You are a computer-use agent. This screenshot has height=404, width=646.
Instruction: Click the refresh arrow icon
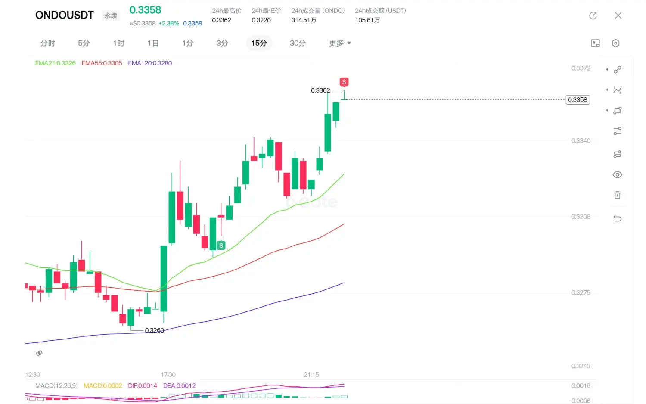click(x=593, y=16)
